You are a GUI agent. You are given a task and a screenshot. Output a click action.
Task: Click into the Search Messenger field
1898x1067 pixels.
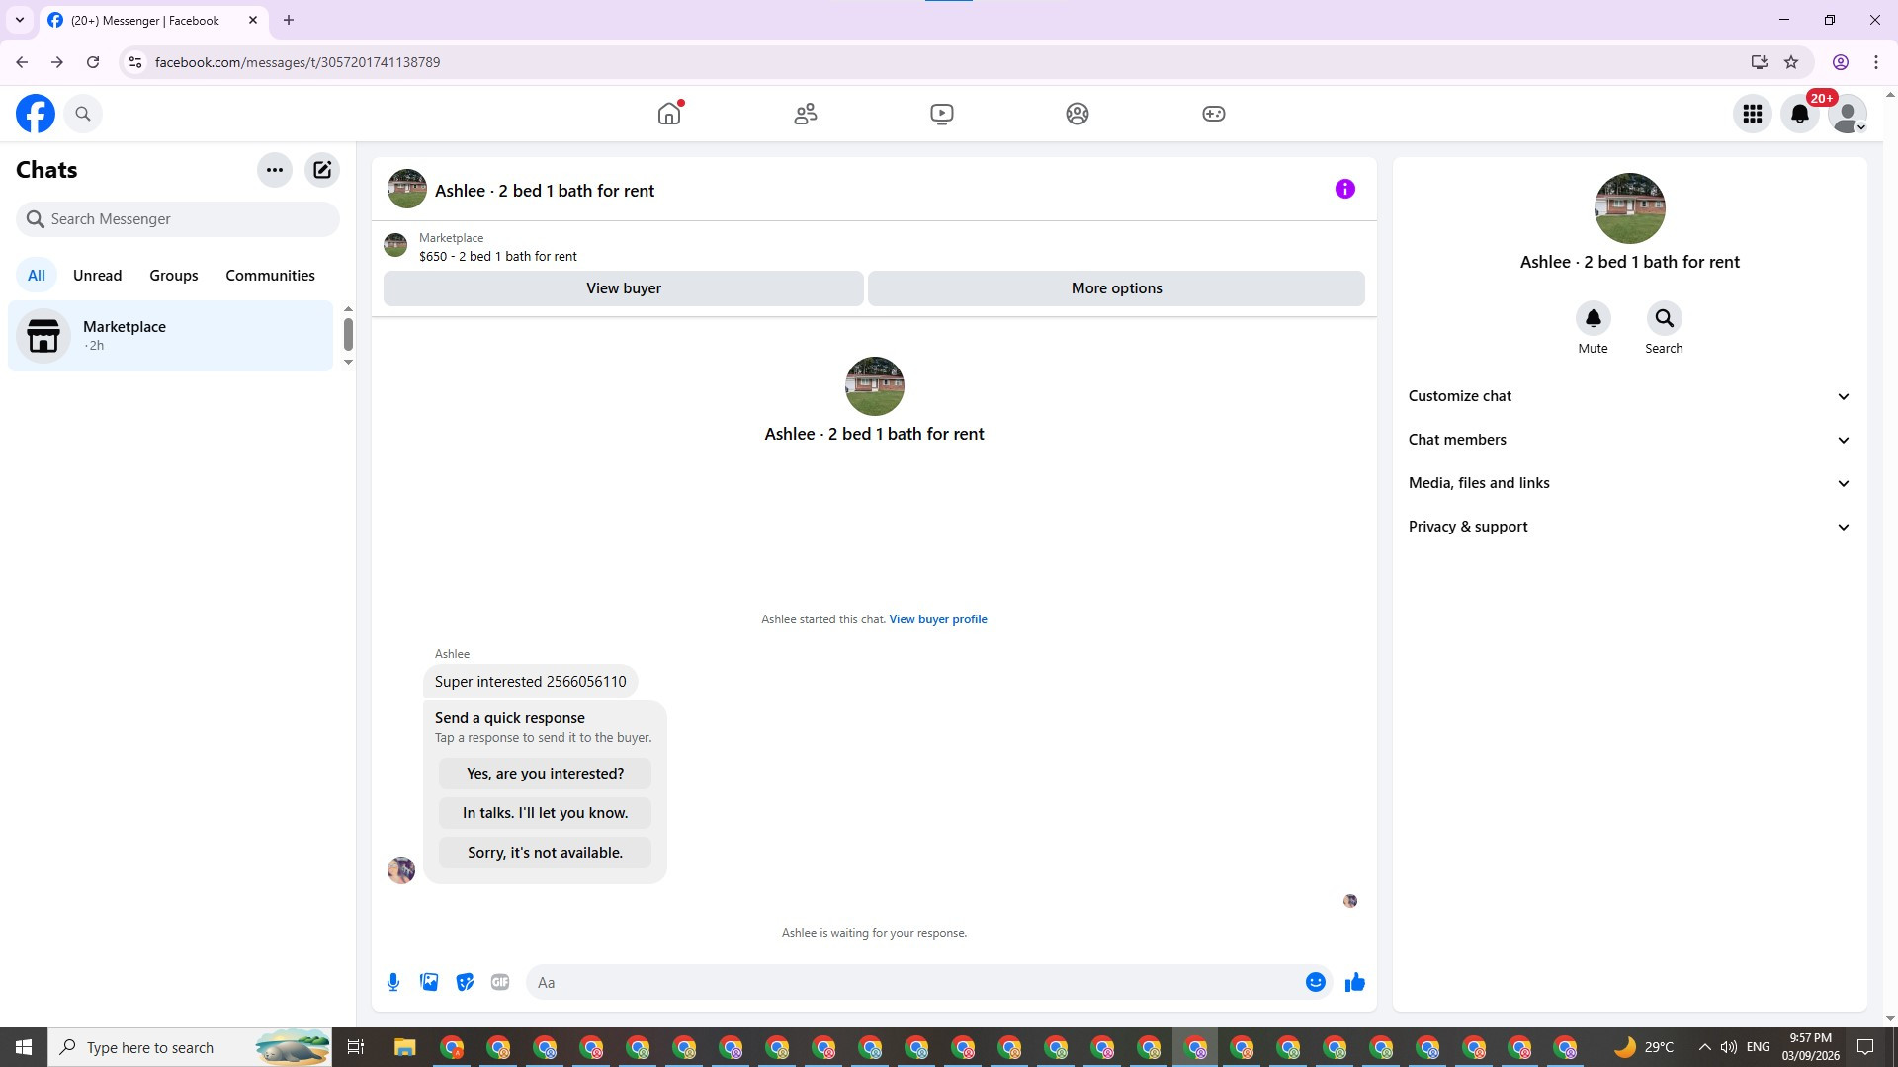click(x=178, y=219)
